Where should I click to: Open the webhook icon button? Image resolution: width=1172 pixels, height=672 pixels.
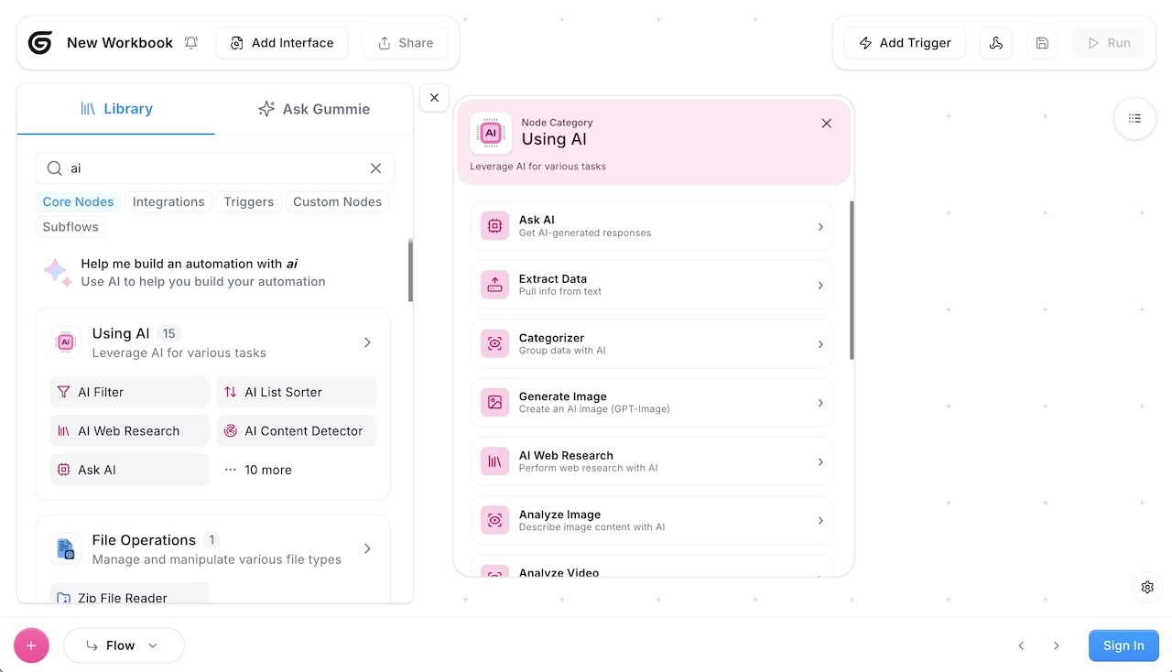point(996,43)
